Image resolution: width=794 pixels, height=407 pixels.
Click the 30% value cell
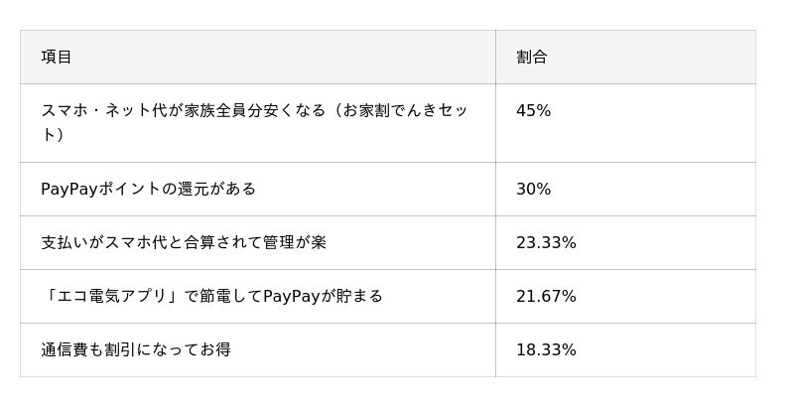tap(533, 189)
